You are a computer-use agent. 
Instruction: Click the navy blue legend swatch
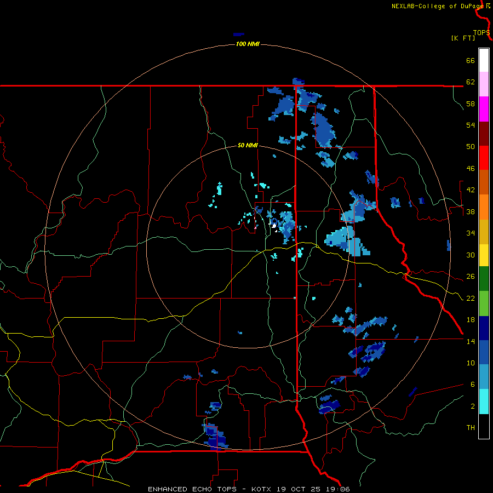[484, 328]
